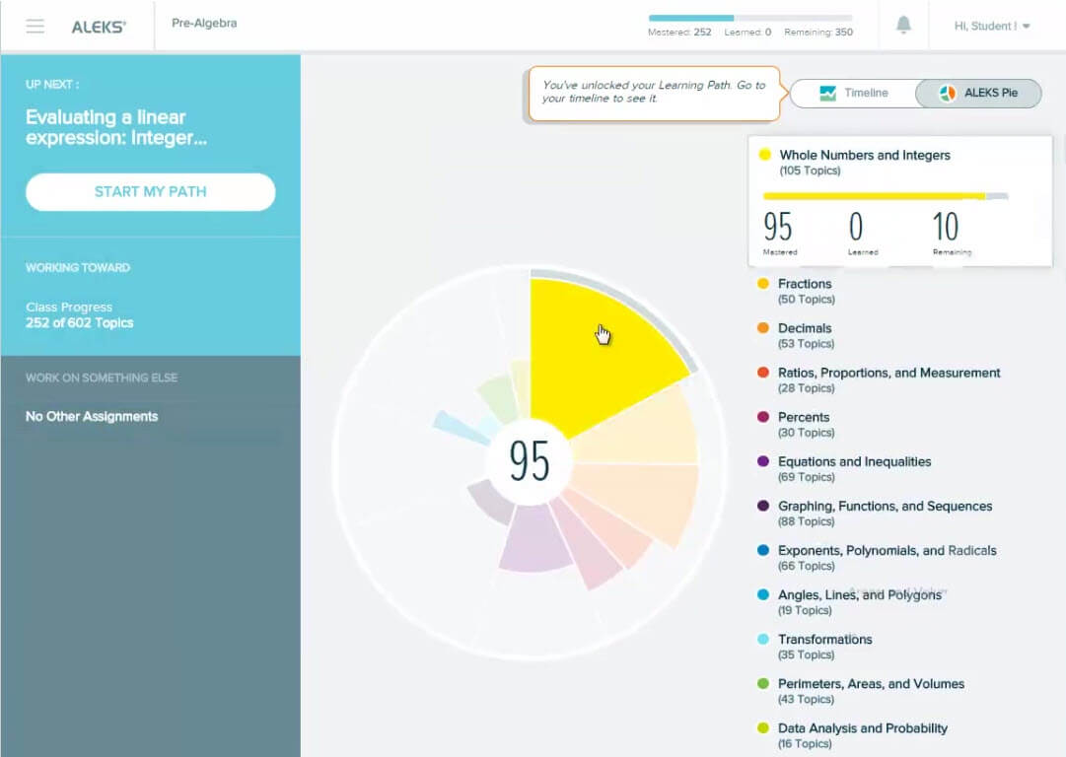
Task: Click the Percents magenta dot
Action: point(763,417)
